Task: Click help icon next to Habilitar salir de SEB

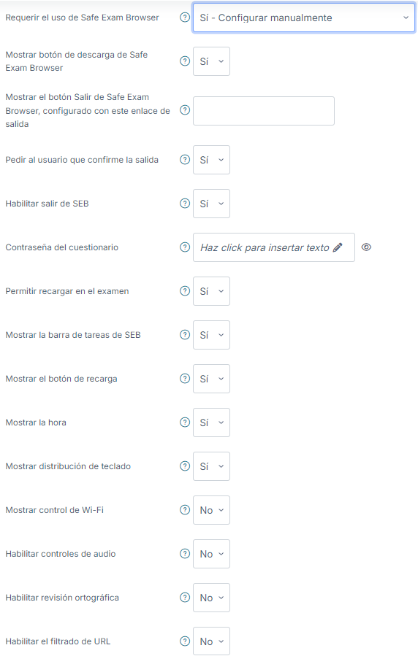Action: 185,204
